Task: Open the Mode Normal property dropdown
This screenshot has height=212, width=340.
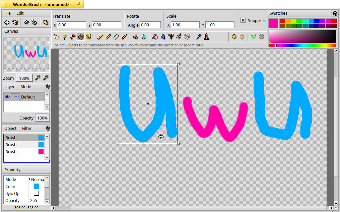Action: [37, 179]
